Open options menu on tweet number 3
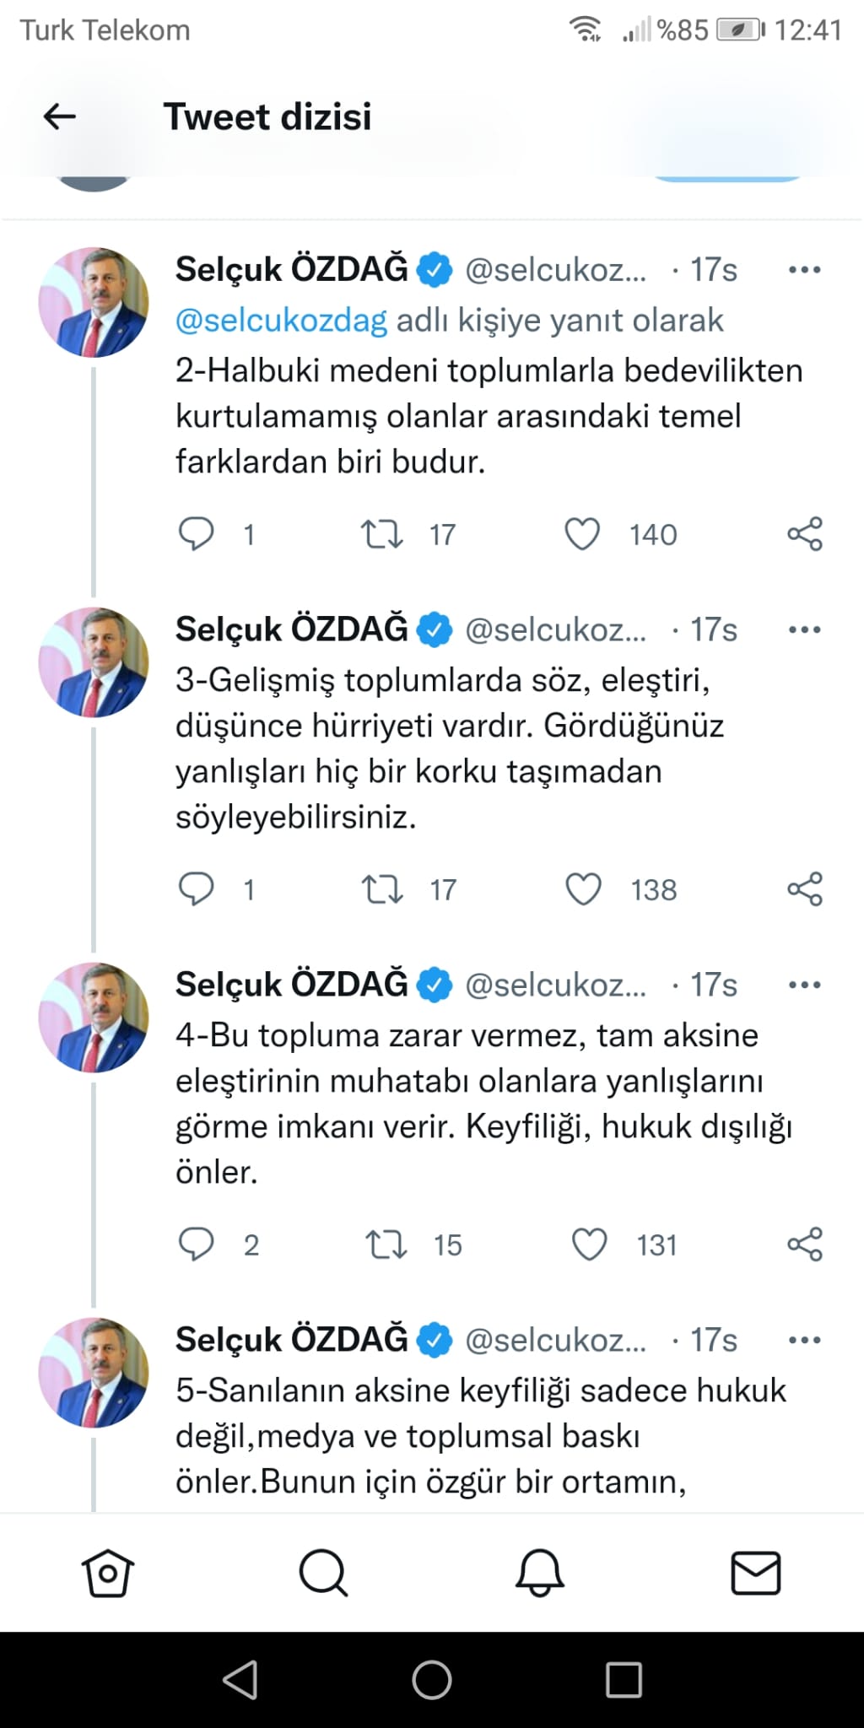Viewport: 864px width, 1728px height. click(806, 629)
